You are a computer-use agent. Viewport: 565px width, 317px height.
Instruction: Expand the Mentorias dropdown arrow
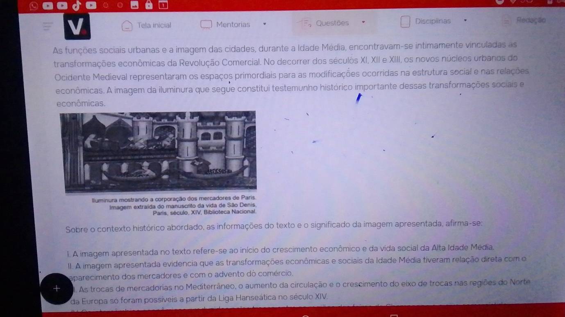pyautogui.click(x=264, y=24)
